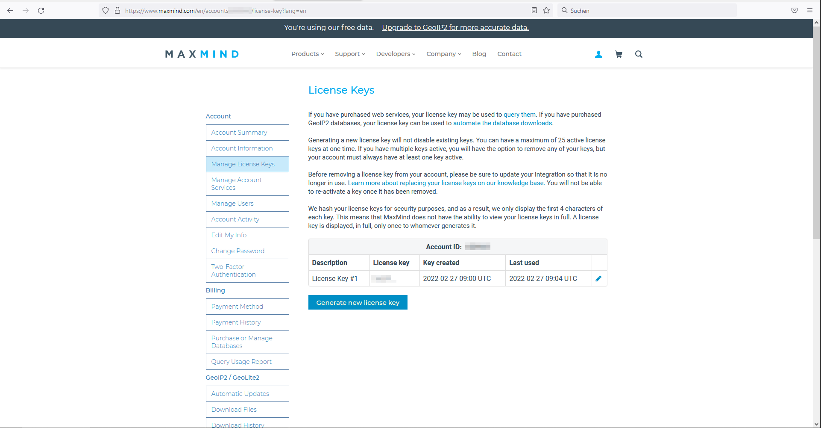Open Edit My Info
This screenshot has height=428, width=821.
coord(247,235)
